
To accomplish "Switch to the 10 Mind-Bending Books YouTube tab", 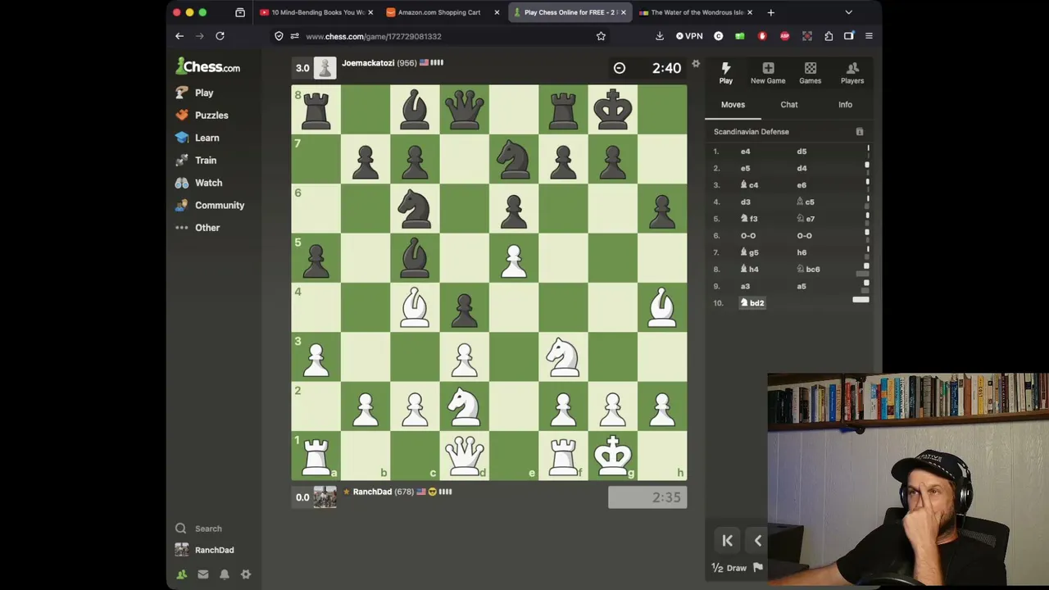I will point(317,12).
